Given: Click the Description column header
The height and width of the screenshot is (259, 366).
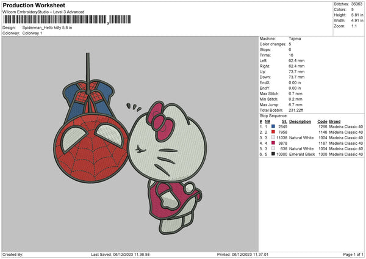Looking at the screenshot, I should (300, 121).
